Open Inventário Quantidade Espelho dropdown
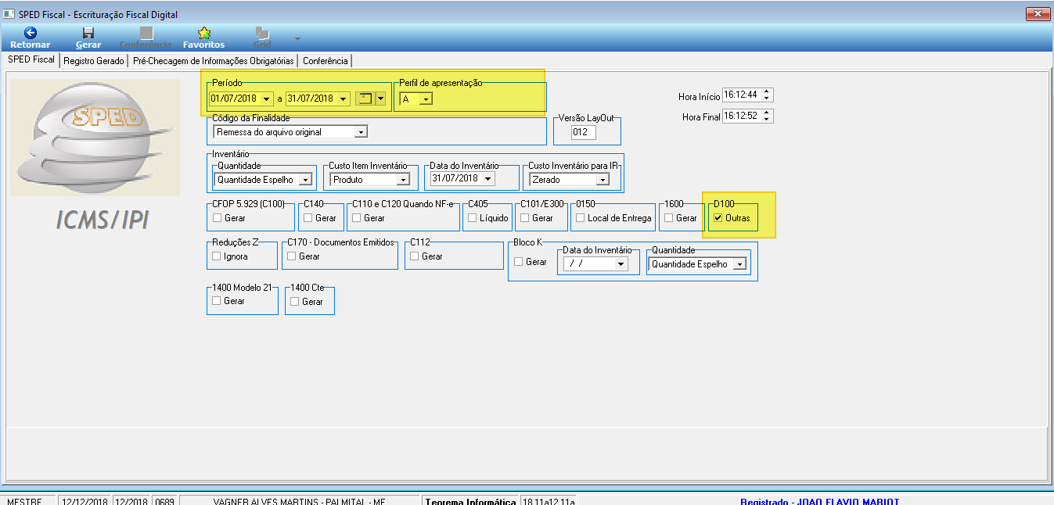This screenshot has height=505, width=1054. coord(304,180)
